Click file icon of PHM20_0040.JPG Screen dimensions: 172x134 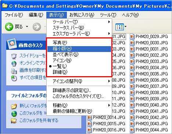(x=132, y=105)
